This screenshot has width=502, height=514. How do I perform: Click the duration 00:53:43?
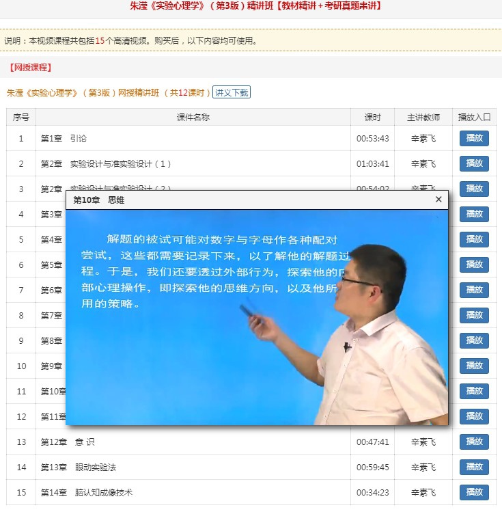click(x=373, y=138)
